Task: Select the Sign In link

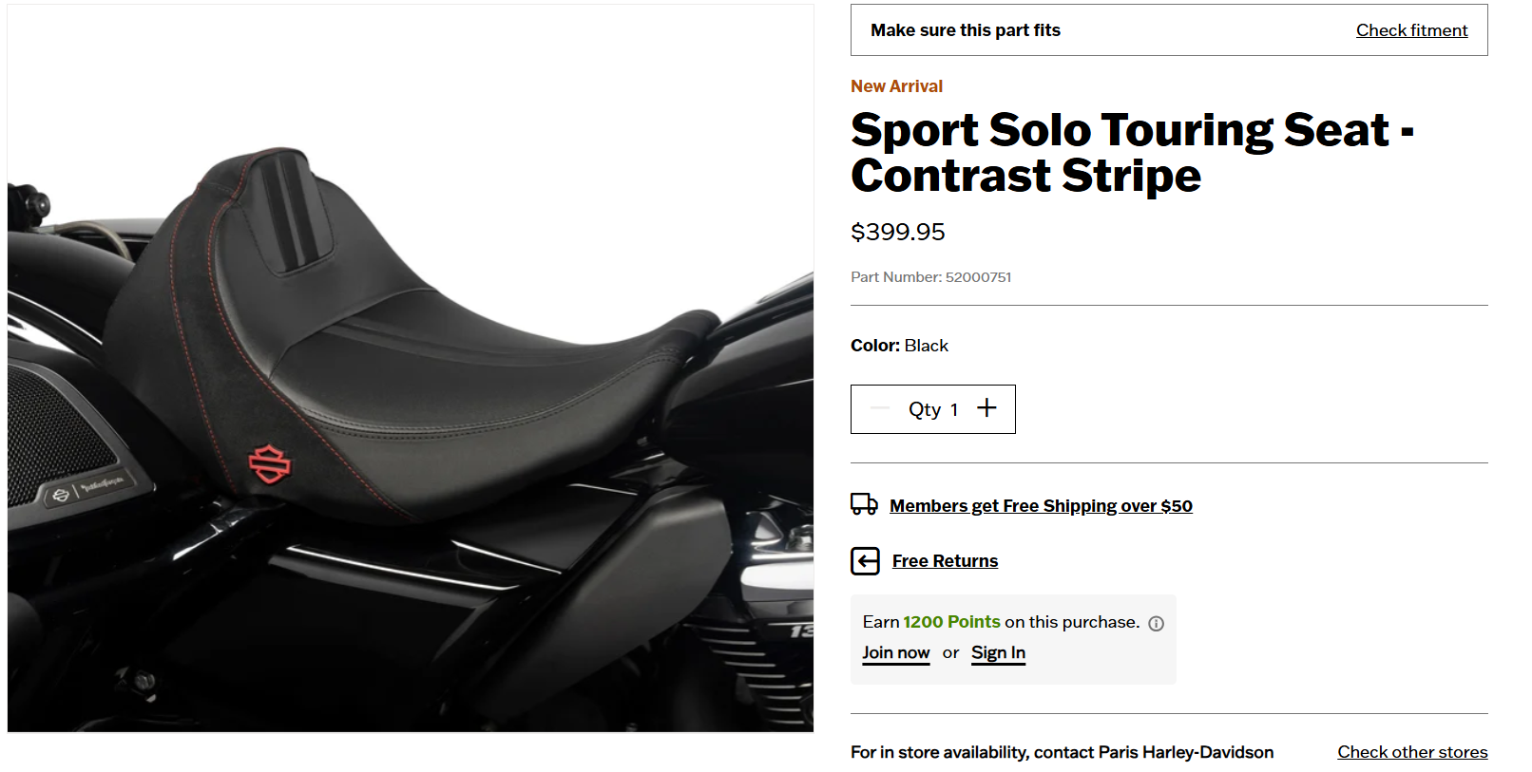Action: 998,652
